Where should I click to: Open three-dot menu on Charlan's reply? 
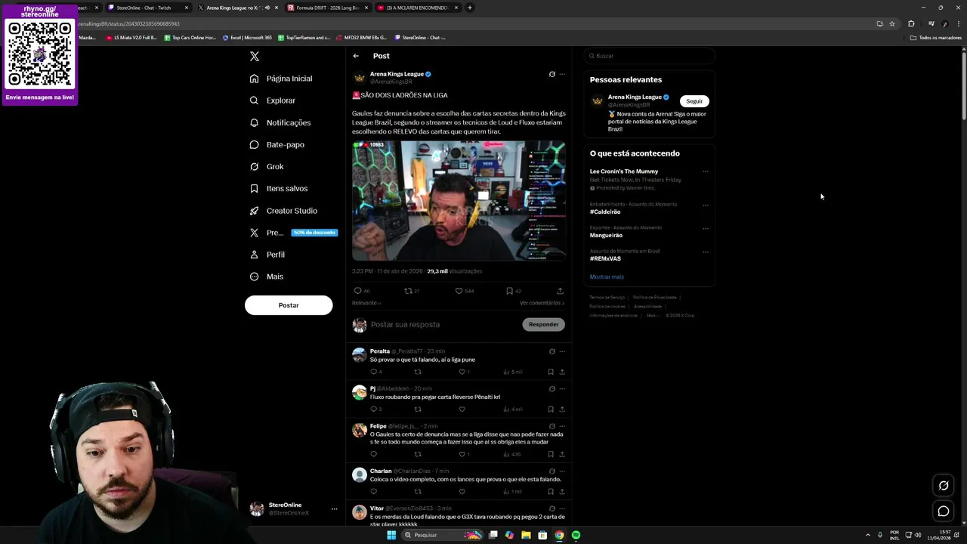(562, 471)
